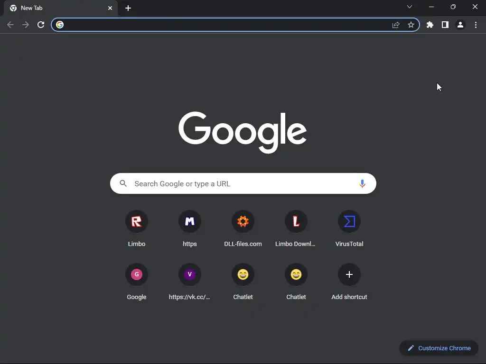The image size is (486, 364).
Task: Bookmark this tab with the star icon
Action: click(x=411, y=25)
